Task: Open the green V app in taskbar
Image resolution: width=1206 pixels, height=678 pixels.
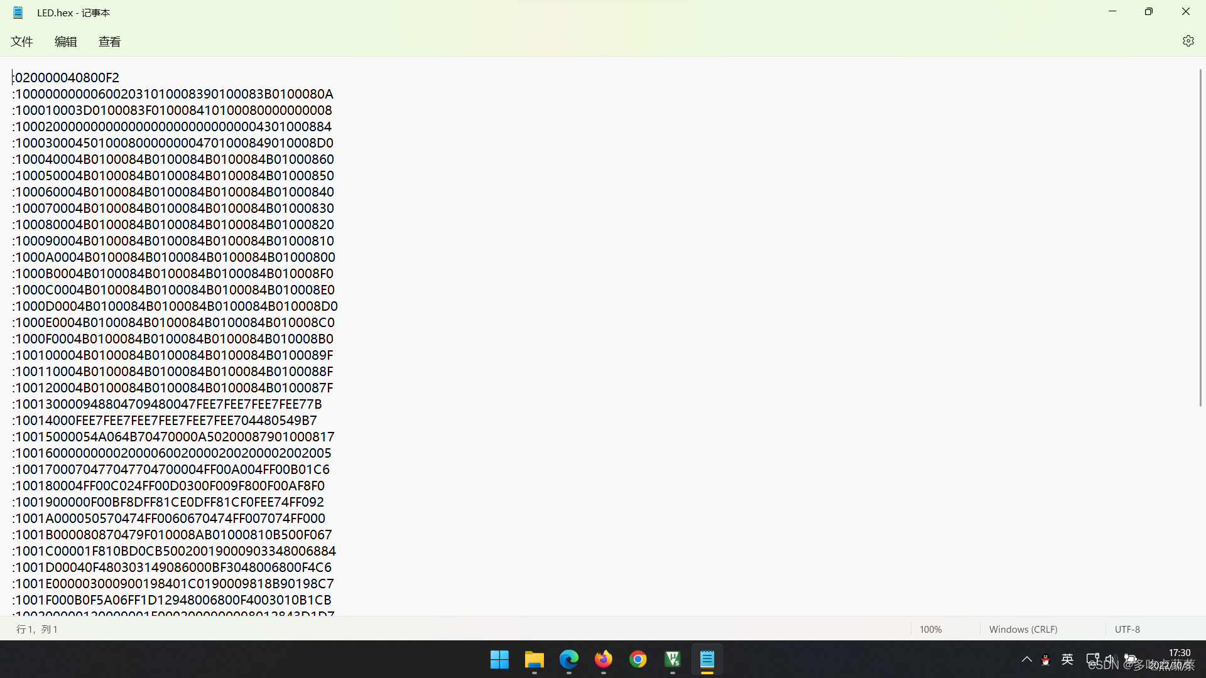Action: pos(673,659)
